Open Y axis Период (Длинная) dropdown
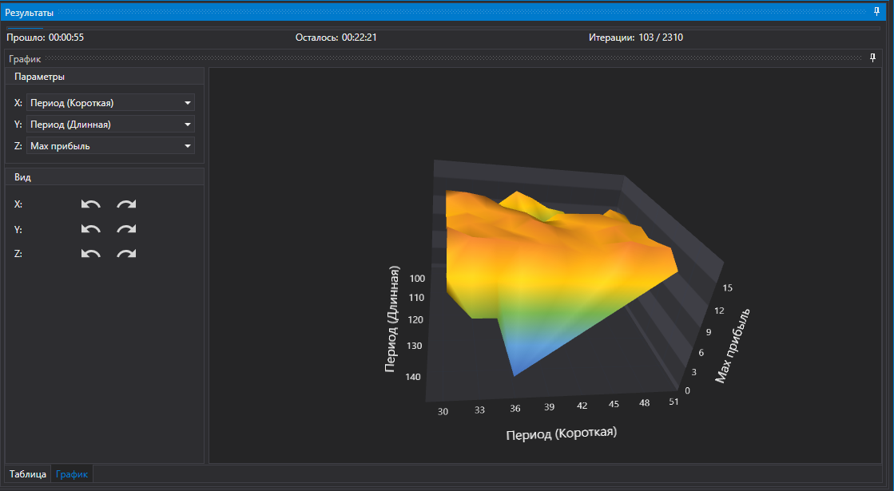894x491 pixels. tap(110, 125)
